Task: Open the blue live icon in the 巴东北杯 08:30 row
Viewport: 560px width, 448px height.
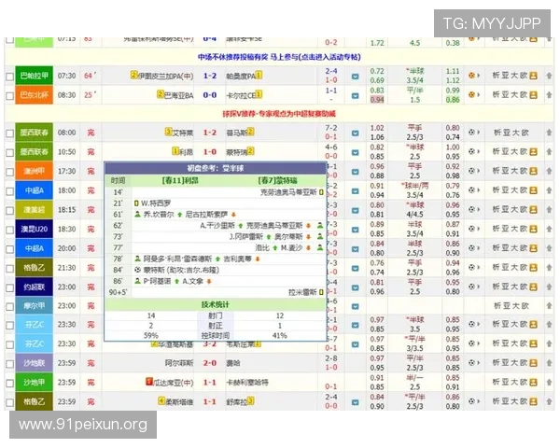Action: click(x=355, y=96)
